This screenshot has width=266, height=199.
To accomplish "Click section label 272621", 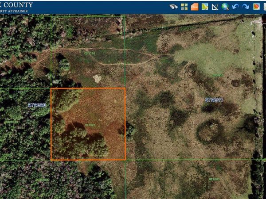I will (x=214, y=100).
